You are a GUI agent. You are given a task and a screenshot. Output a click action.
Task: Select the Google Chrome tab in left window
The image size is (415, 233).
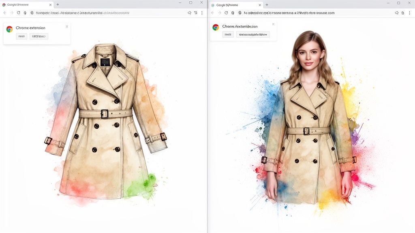[x=27, y=5]
